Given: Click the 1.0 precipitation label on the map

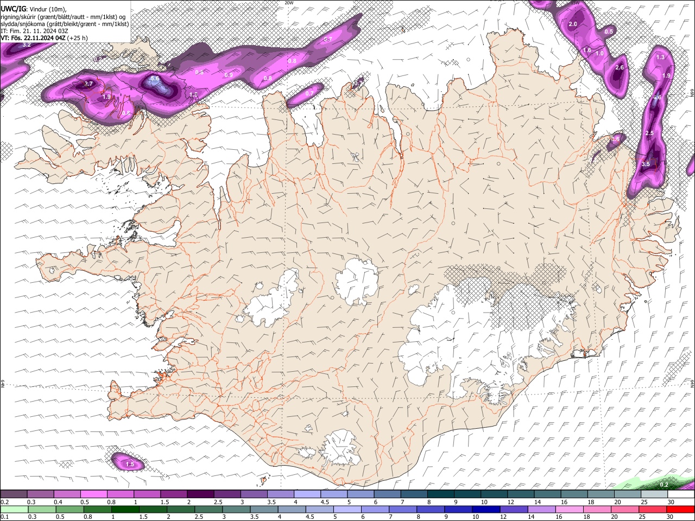Looking at the screenshot, I should pyautogui.click(x=599, y=53).
